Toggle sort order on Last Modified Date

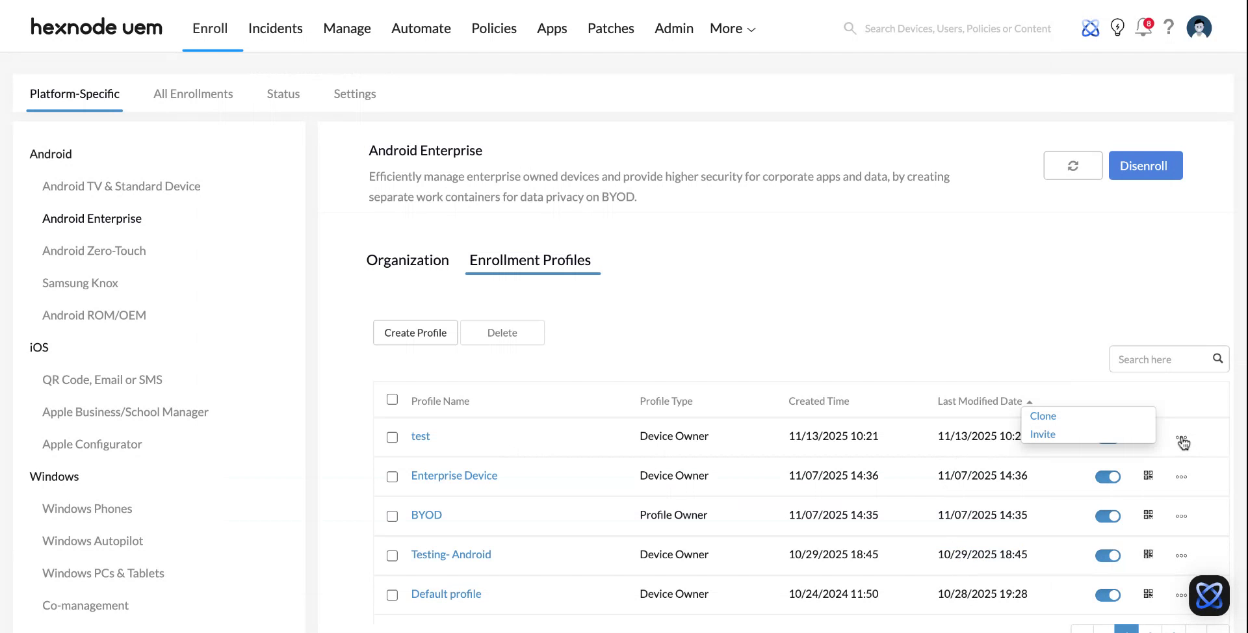[1030, 402]
